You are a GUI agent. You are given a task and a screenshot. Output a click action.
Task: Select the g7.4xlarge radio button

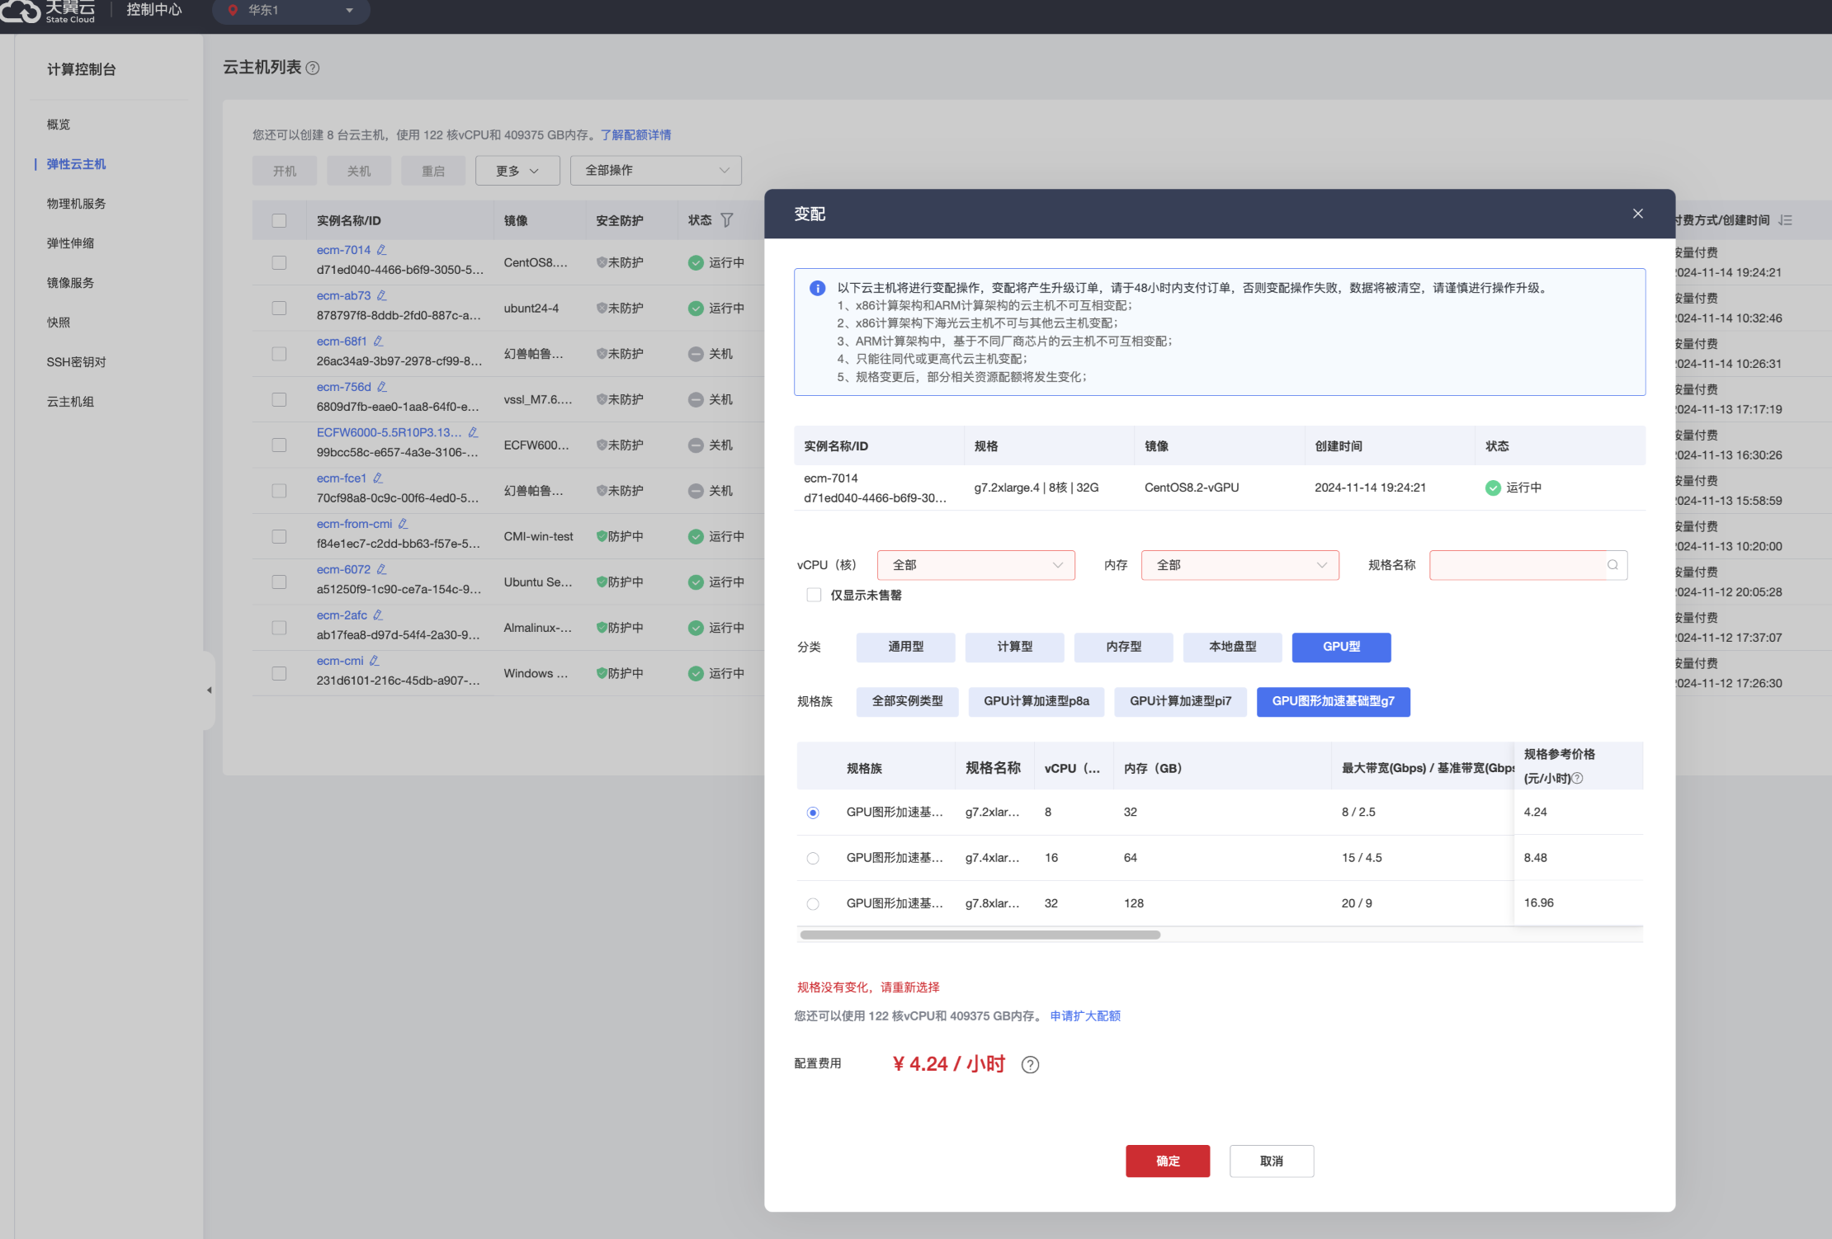coord(813,858)
